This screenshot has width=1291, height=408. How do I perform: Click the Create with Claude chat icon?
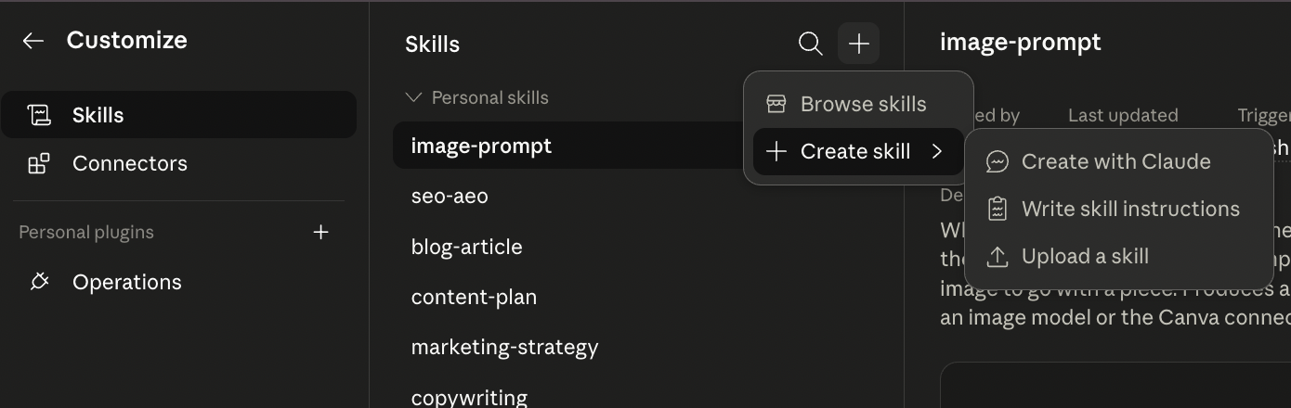[998, 162]
